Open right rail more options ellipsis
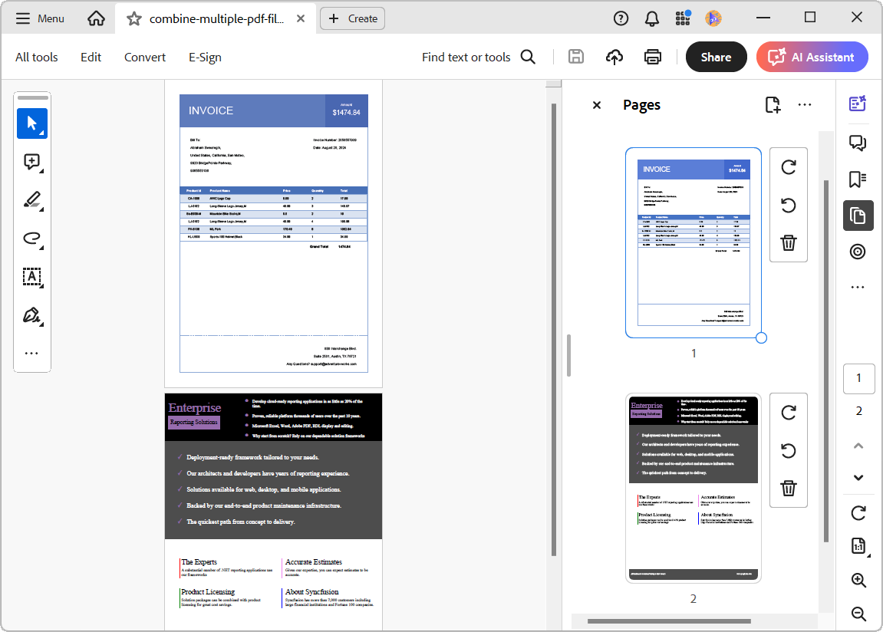883x632 pixels. (x=858, y=287)
